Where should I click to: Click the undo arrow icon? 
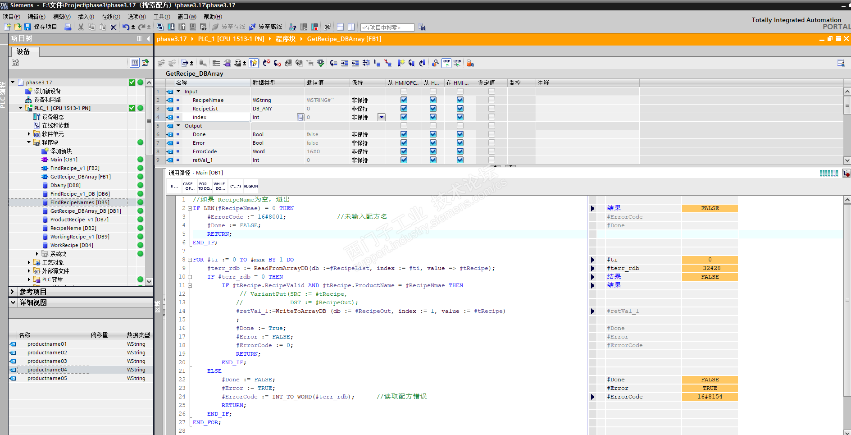pos(125,27)
